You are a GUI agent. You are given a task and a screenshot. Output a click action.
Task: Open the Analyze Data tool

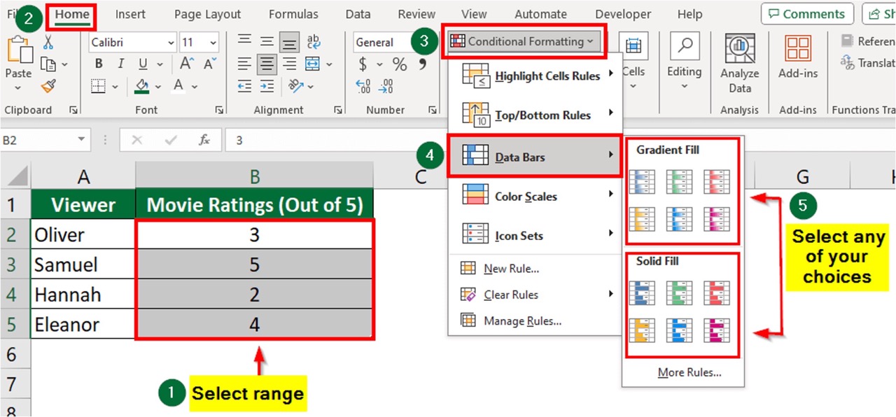[x=739, y=63]
